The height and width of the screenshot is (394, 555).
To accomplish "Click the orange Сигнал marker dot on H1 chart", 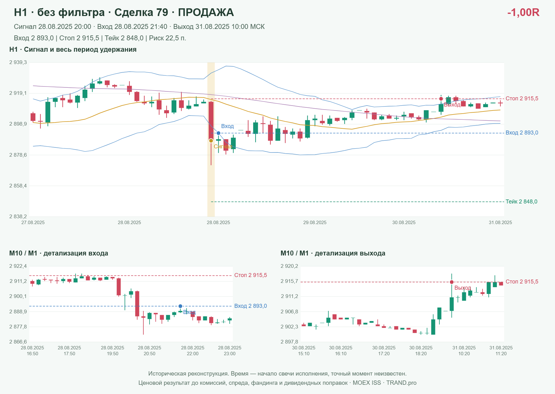I will (x=211, y=141).
